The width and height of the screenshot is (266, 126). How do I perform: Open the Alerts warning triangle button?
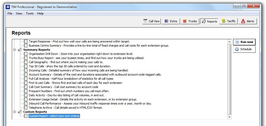pyautogui.click(x=248, y=21)
